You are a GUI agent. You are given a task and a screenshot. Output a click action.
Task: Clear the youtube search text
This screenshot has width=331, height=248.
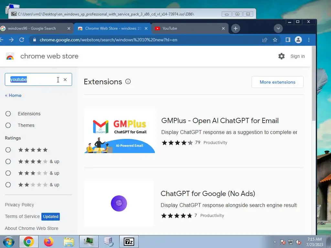point(65,79)
